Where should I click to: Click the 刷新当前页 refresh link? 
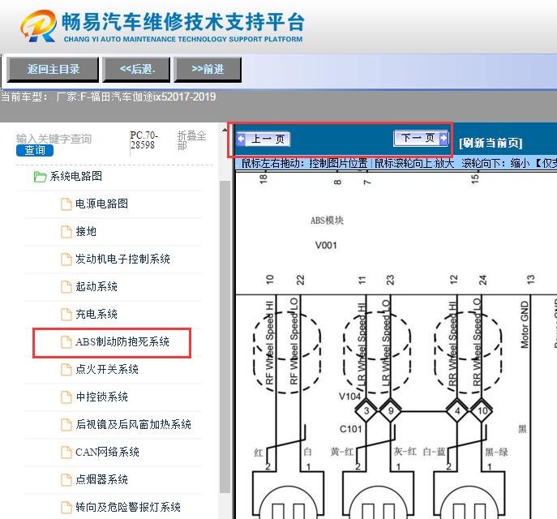pyautogui.click(x=491, y=143)
